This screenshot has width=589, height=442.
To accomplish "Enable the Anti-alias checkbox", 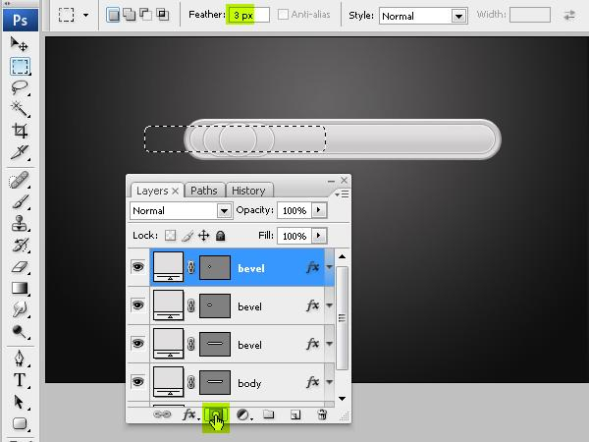I will coord(284,15).
